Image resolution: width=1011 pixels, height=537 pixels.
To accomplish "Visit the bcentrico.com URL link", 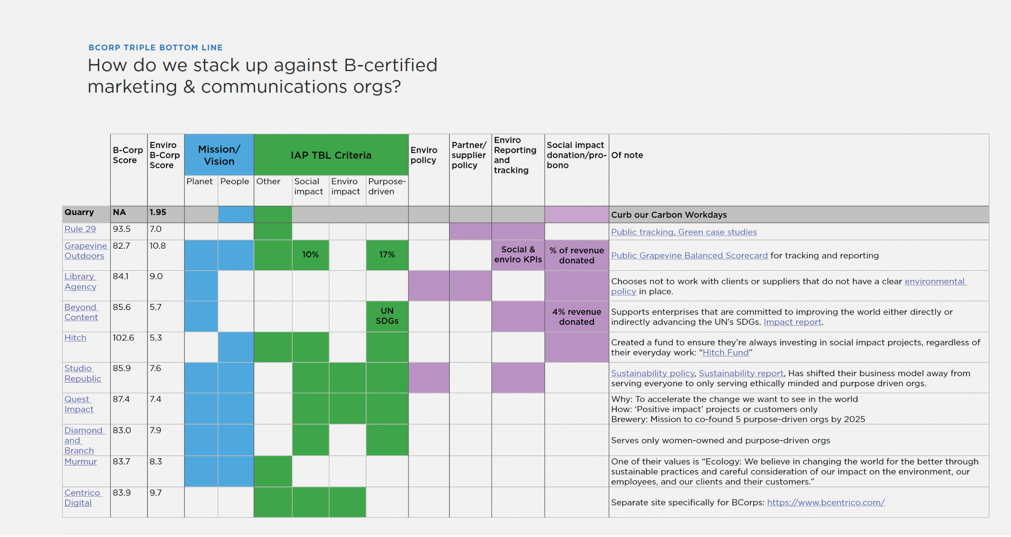I will coord(826,503).
